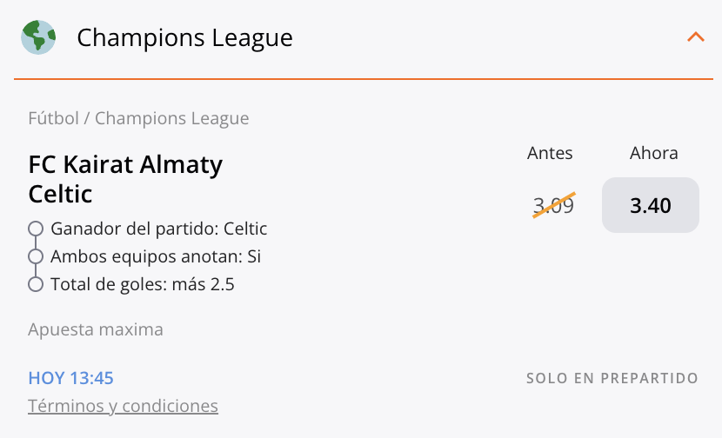Click the Total de goles: más 2.5 text

[143, 284]
